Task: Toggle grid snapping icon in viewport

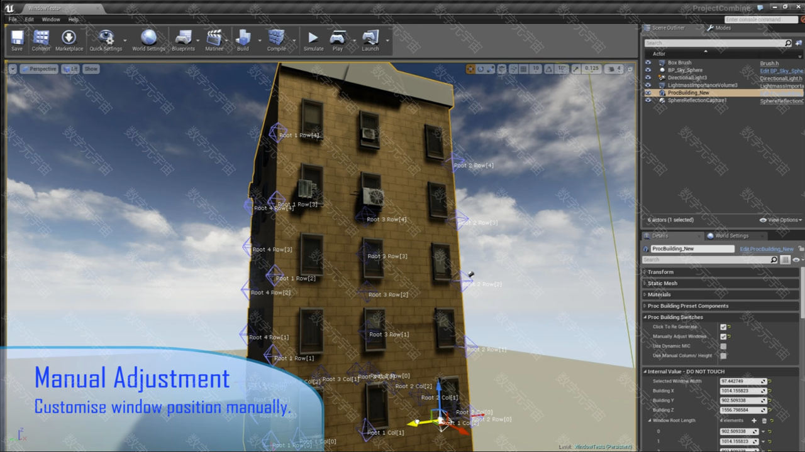Action: pos(523,69)
